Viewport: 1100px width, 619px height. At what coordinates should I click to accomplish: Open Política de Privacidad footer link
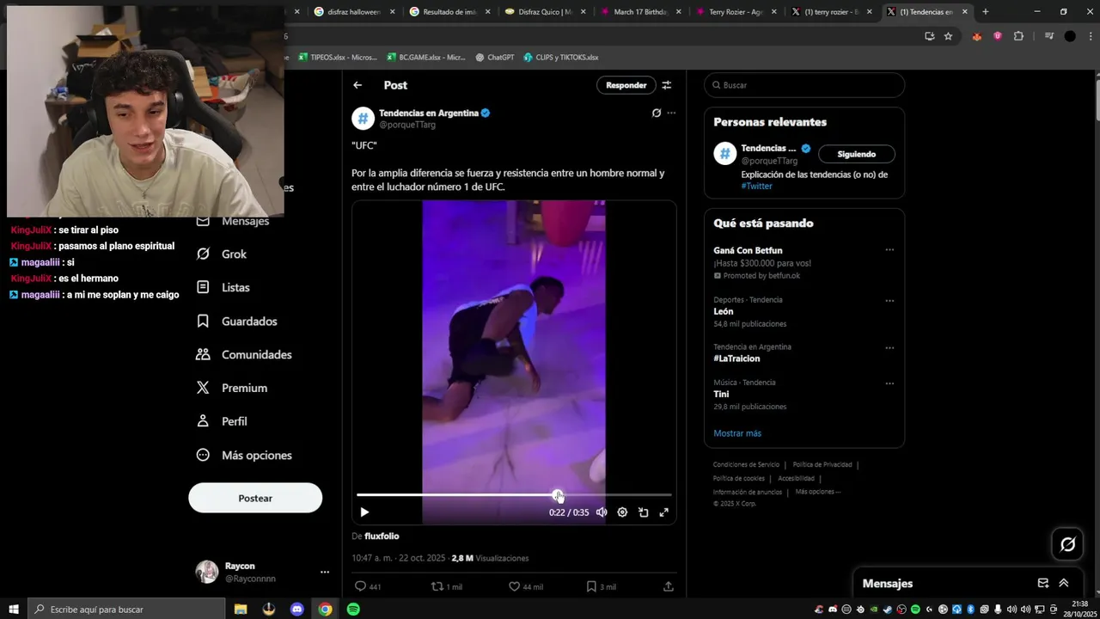[822, 464]
